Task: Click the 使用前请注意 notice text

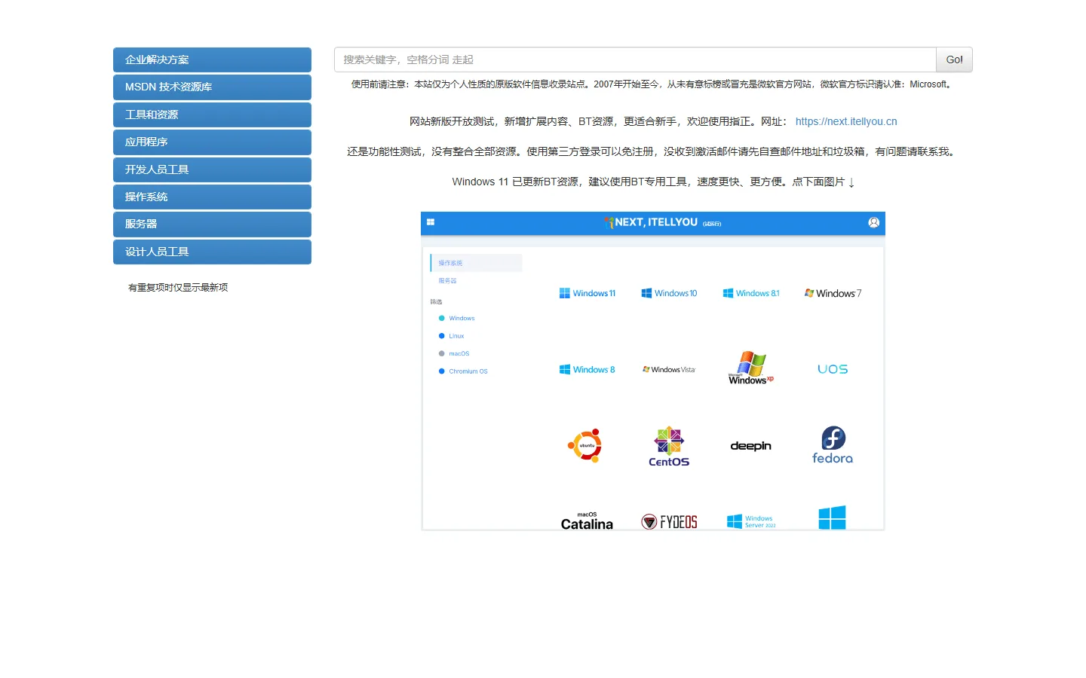Action: coord(653,84)
